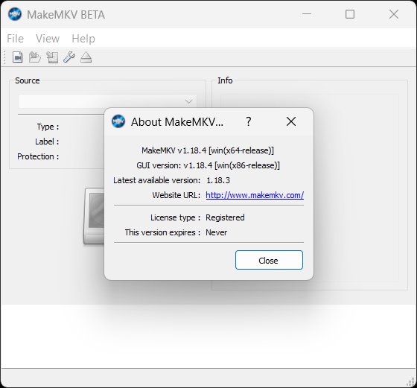This screenshot has height=388, width=417.
Task: Click the 'GUI version: v1.18.4' line
Action: [x=208, y=165]
